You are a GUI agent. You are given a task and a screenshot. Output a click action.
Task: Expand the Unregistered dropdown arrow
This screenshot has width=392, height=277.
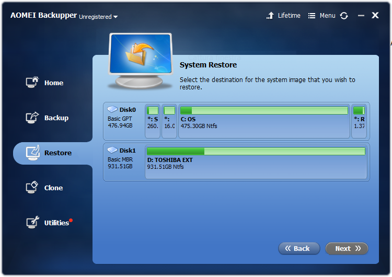pos(116,17)
